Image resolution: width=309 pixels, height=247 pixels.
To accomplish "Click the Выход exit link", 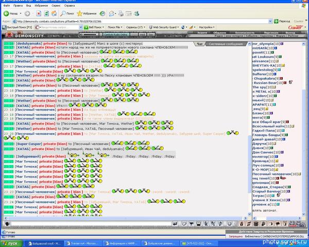I will click(x=290, y=32).
